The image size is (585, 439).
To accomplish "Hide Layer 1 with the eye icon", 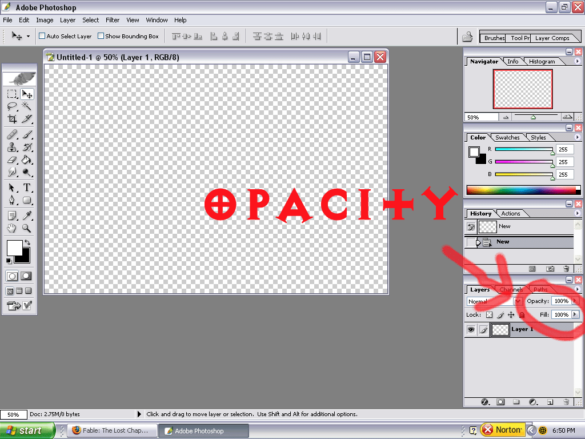I will (471, 330).
